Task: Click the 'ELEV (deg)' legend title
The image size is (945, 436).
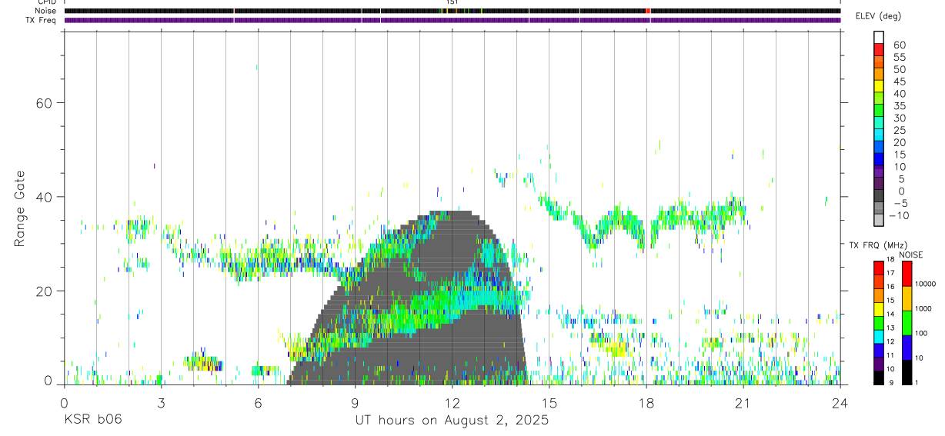Action: click(x=879, y=15)
